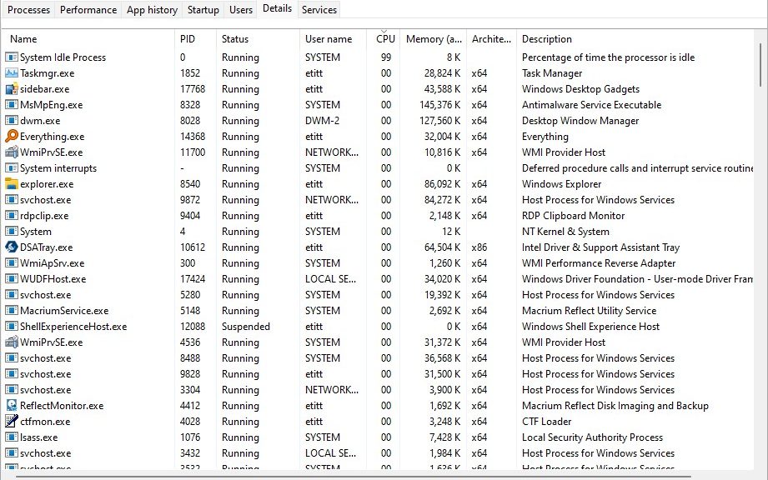Click the DSATray.exe Intel icon

[12, 247]
